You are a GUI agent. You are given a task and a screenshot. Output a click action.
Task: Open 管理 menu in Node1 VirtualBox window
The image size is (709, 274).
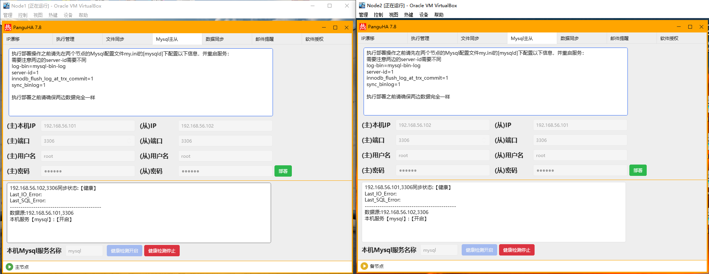click(x=8, y=15)
